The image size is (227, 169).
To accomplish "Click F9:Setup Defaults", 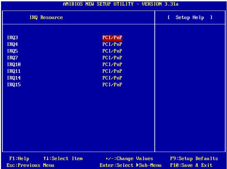I will point(194,158).
